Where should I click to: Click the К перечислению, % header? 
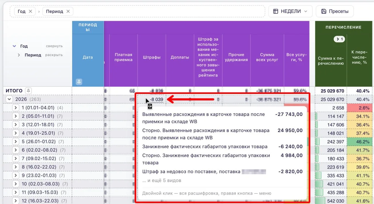point(359,57)
